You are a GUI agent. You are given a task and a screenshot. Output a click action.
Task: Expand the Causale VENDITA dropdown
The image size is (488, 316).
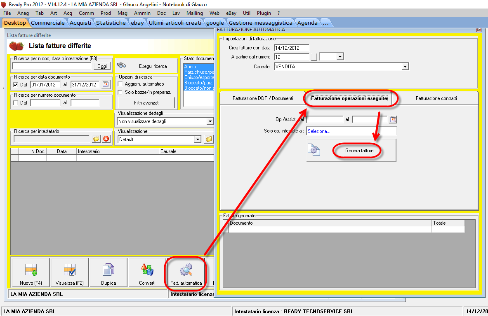(x=405, y=66)
